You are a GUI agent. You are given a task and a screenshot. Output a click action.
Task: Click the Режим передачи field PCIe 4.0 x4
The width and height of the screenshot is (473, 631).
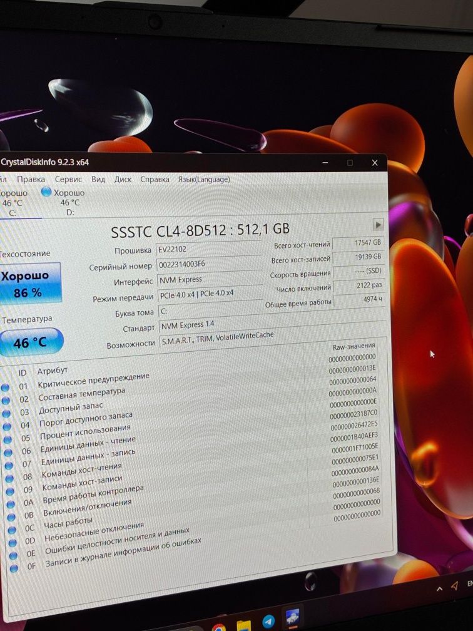point(210,294)
